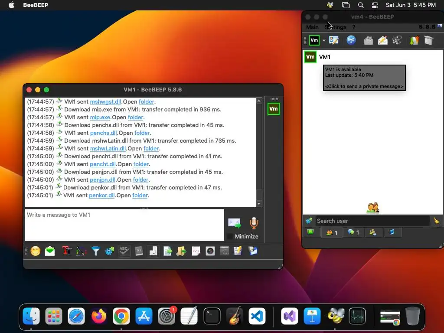Open the emoticon picker in chat toolbar
The width and height of the screenshot is (444, 333).
point(36,251)
